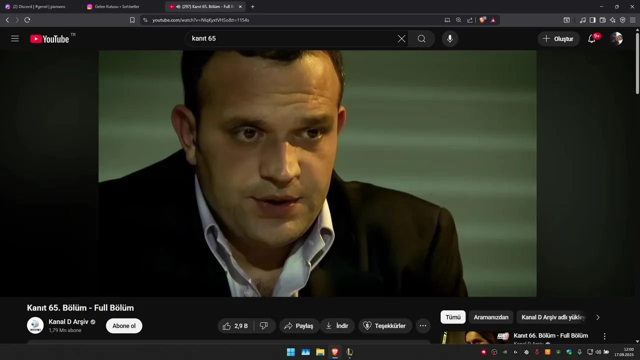
Task: Open Brave VPN shield icon
Action: pos(622,20)
